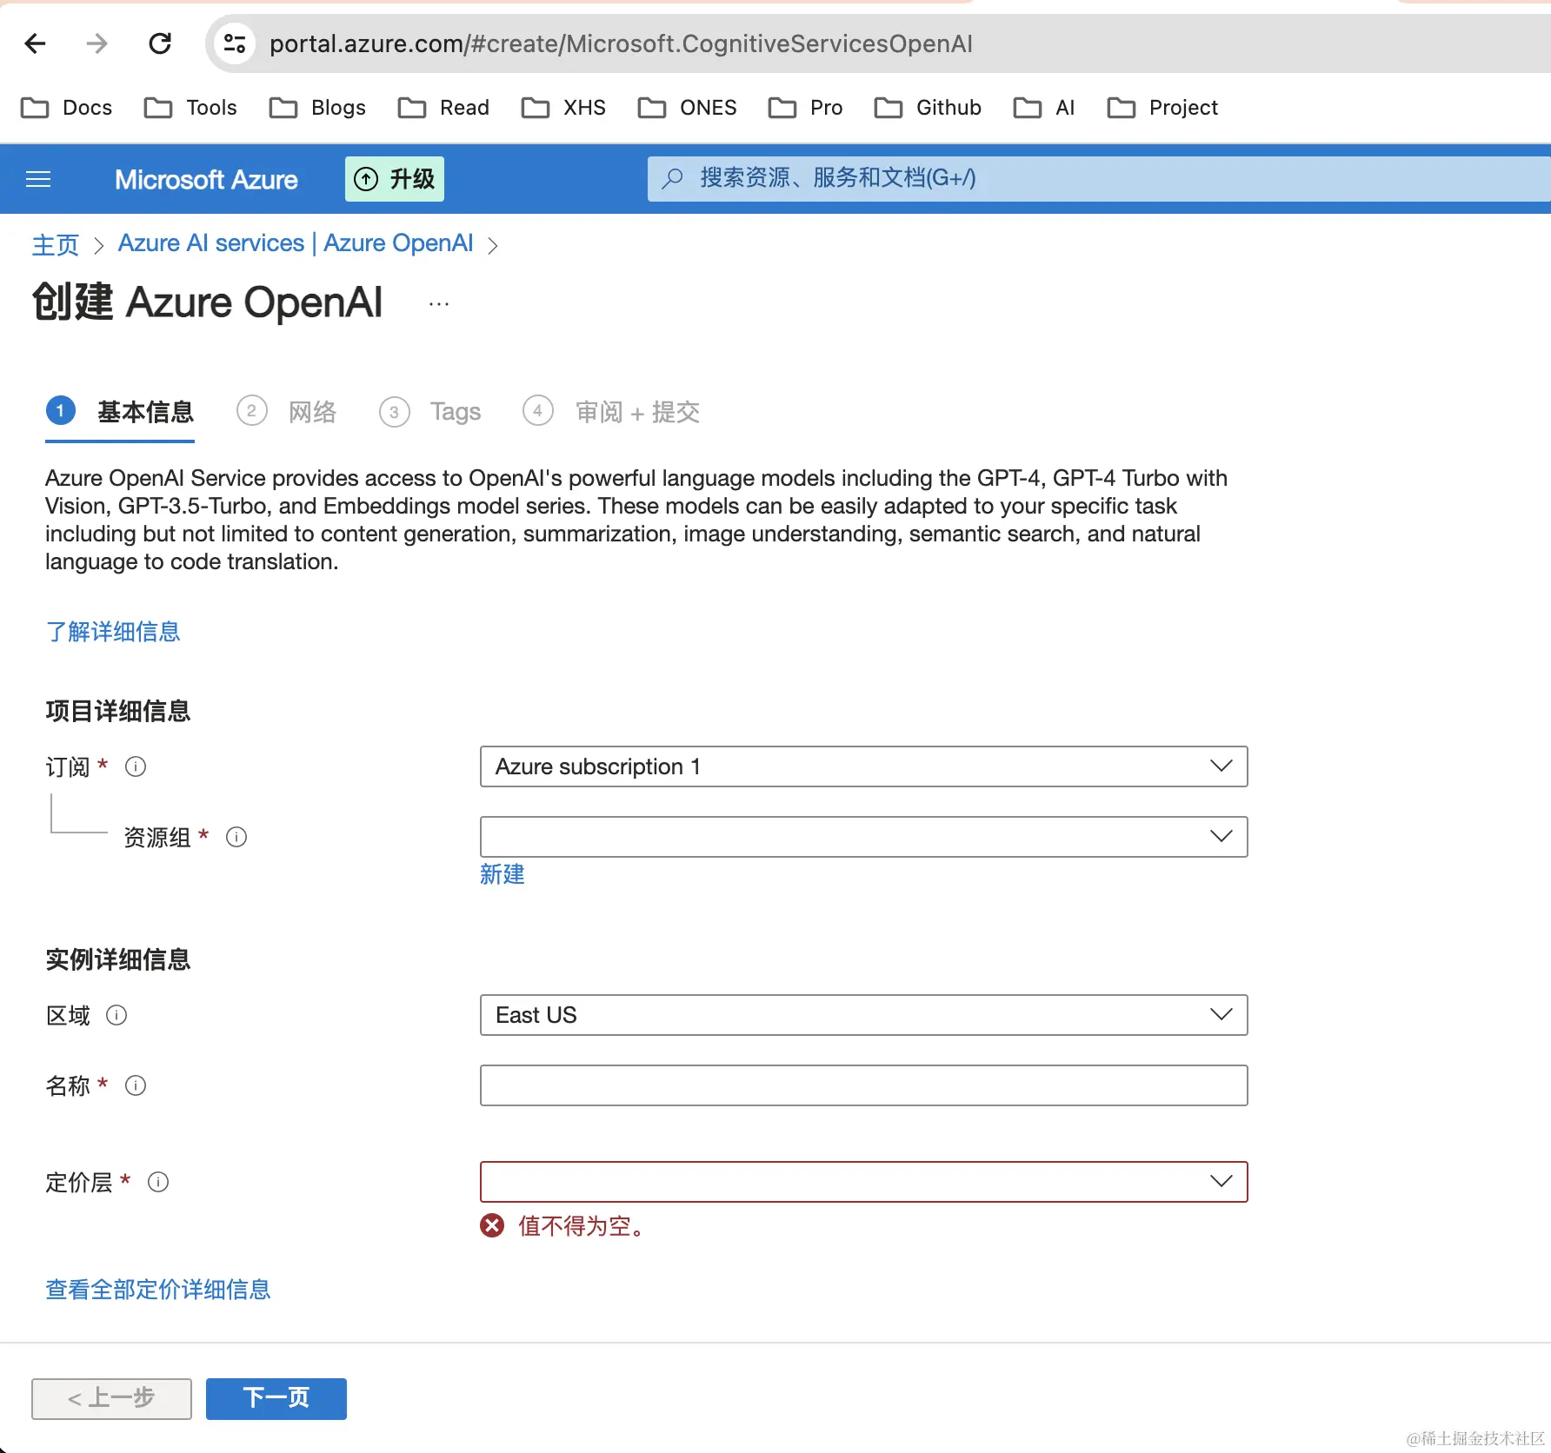Reload the page with the refresh icon

click(160, 43)
